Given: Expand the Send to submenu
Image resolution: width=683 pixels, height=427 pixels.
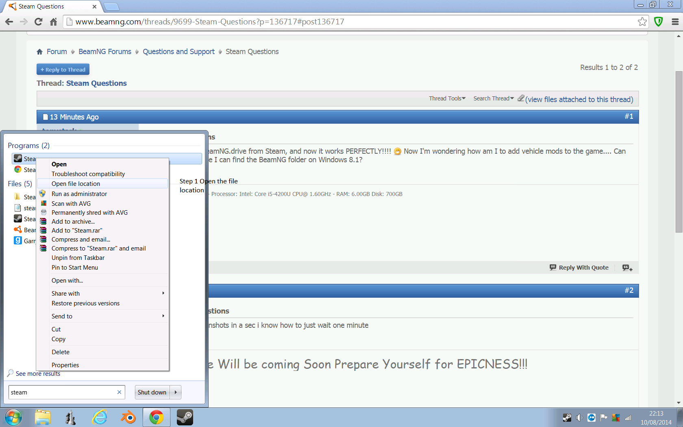Looking at the screenshot, I should pyautogui.click(x=102, y=316).
